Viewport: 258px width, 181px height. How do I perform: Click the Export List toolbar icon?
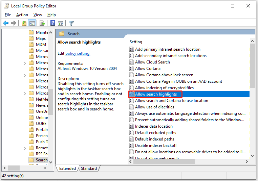click(42, 23)
